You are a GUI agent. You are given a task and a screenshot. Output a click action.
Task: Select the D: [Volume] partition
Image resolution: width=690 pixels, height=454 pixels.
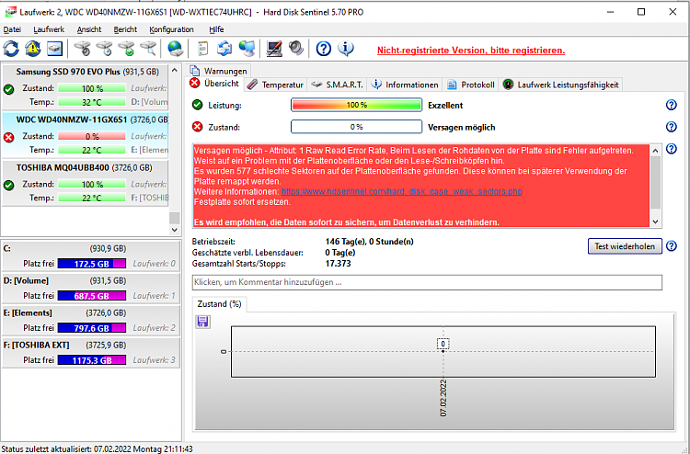click(x=91, y=288)
